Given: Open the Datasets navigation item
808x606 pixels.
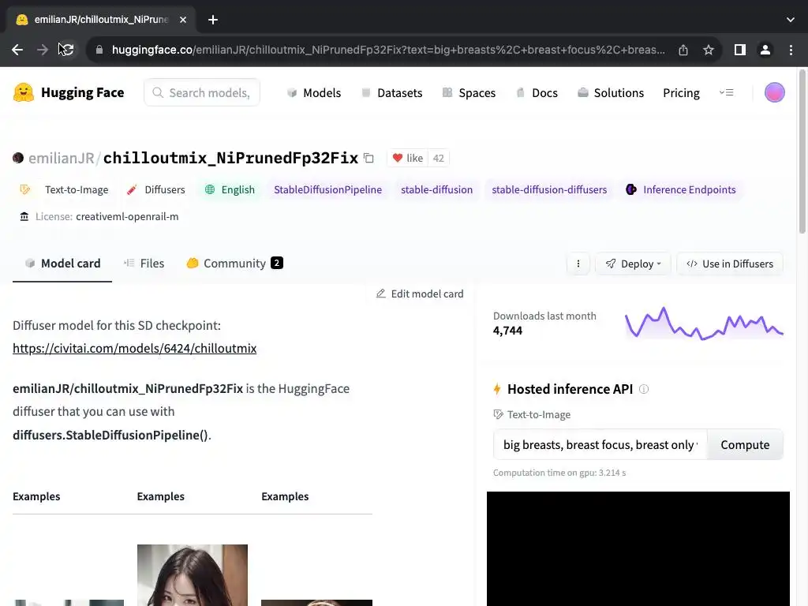Looking at the screenshot, I should (391, 93).
